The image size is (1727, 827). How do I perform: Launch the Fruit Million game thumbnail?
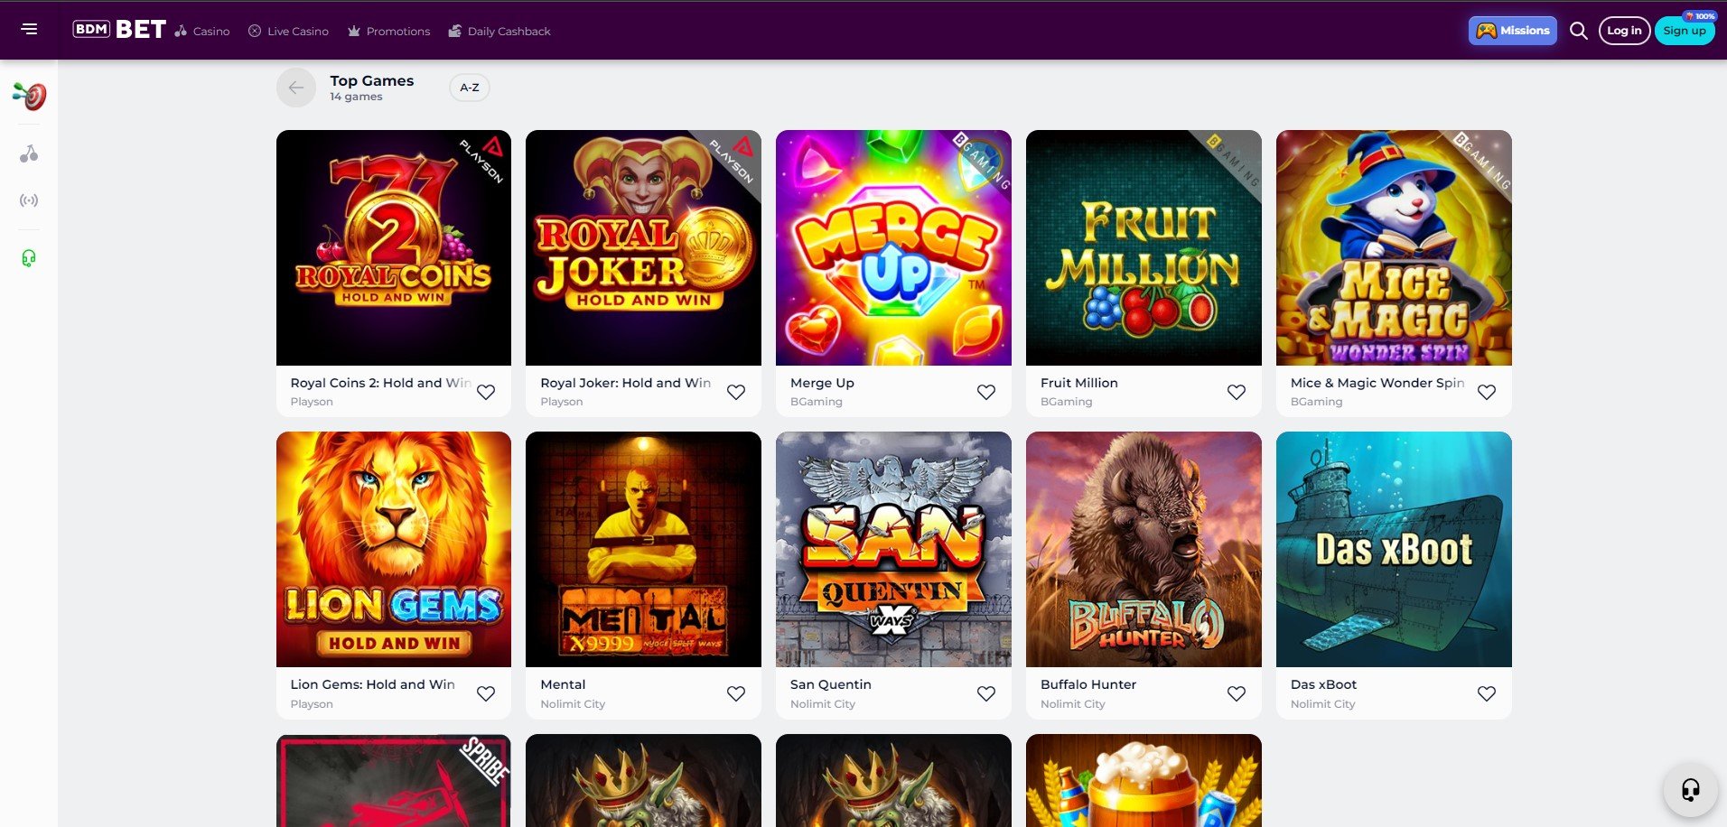pyautogui.click(x=1144, y=247)
